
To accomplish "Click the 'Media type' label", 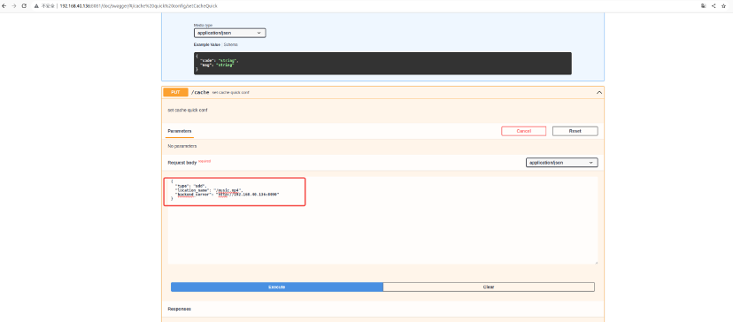I will coord(203,26).
